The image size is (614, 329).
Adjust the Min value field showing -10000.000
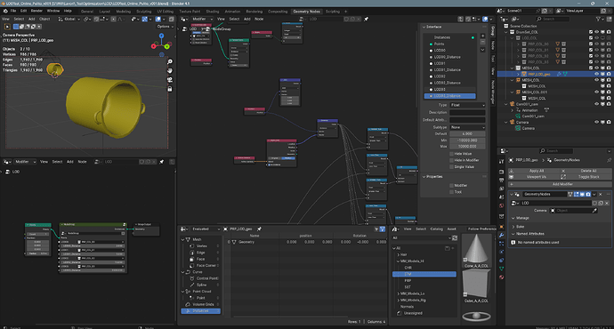tap(467, 140)
